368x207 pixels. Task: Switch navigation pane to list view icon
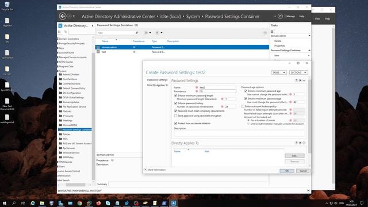60,32
